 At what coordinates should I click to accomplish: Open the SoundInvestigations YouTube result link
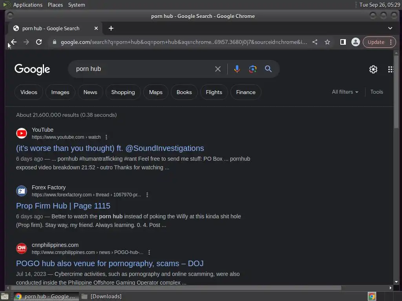110,148
